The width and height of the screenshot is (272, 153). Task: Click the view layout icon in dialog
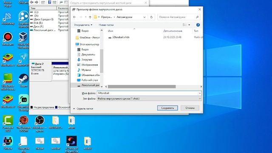click(184, 25)
